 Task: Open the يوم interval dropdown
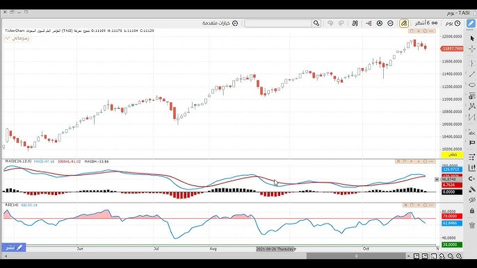453,24
